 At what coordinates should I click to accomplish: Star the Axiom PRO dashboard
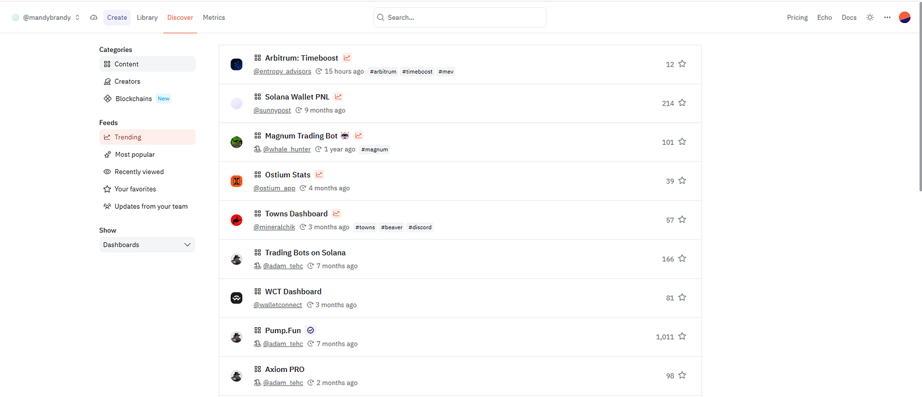(x=682, y=375)
